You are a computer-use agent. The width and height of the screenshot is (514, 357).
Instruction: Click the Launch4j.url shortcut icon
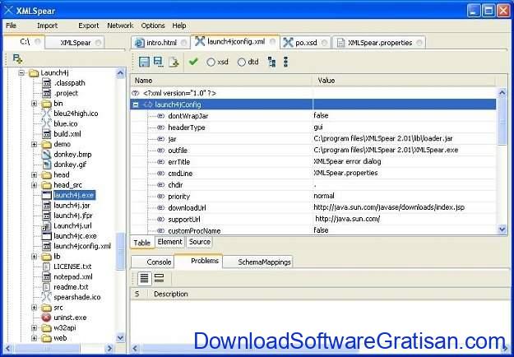click(46, 225)
